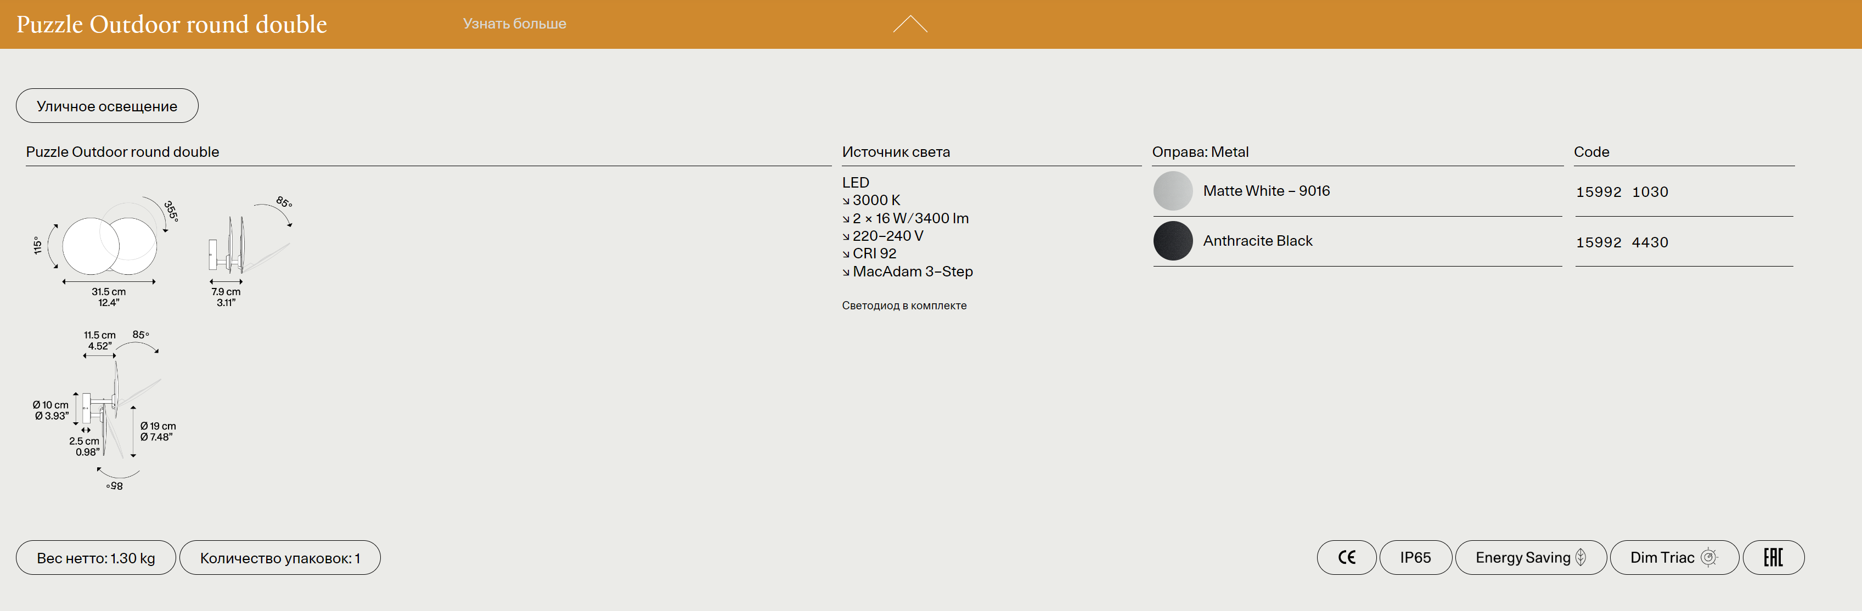Click the Energy Saving leaf icon
This screenshot has height=611, width=1862.
pyautogui.click(x=1581, y=558)
